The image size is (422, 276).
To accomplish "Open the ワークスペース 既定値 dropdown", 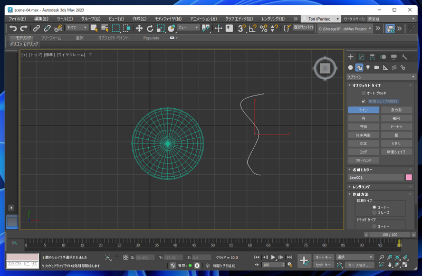I will (391, 19).
